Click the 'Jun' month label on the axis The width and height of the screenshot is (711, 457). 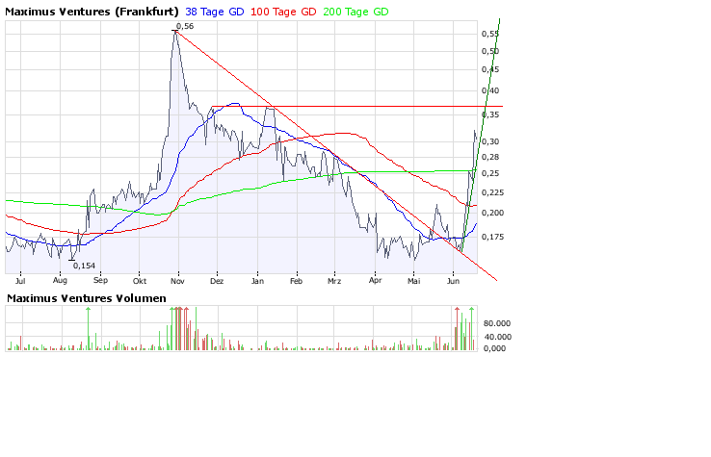point(453,281)
